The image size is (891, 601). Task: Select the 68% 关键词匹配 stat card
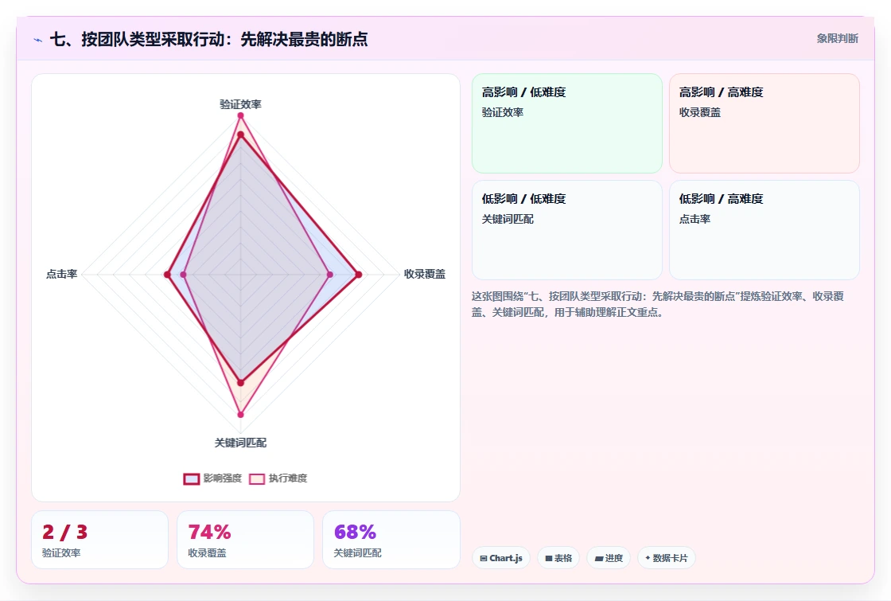(391, 540)
